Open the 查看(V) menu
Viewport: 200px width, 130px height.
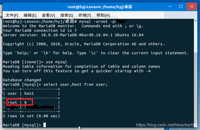48,15
